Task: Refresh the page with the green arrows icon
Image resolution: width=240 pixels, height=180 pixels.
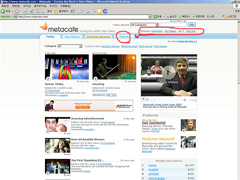Action: click(31, 11)
